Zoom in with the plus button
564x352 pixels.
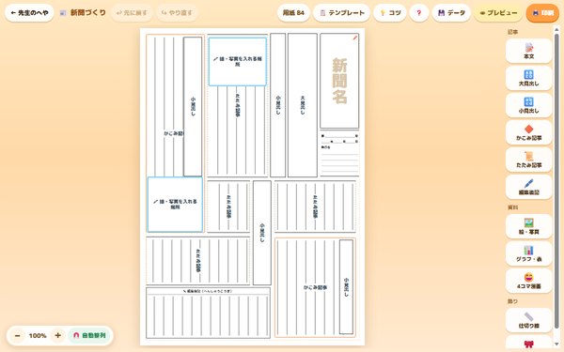(x=57, y=335)
